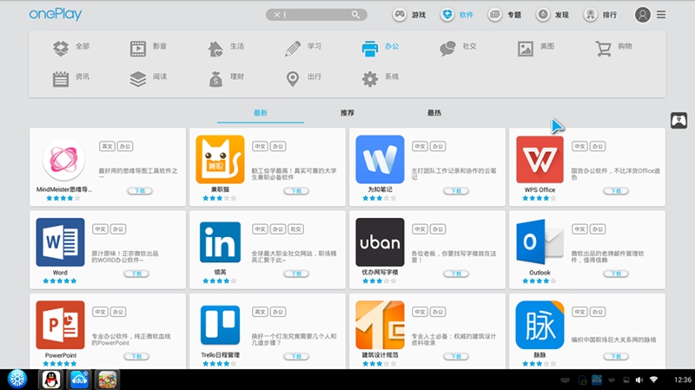Open the Trello app icon
This screenshot has height=390, width=695.
[220, 325]
